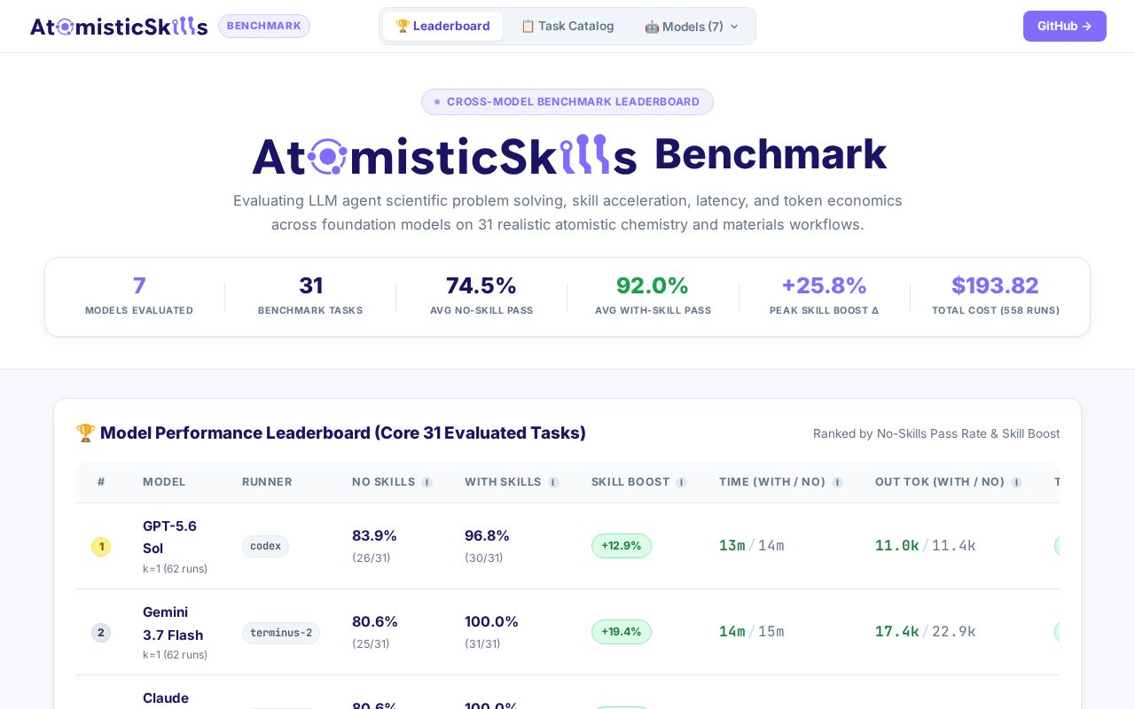The width and height of the screenshot is (1135, 709).
Task: Click the info icon next to SKILL BOOST
Action: tap(681, 482)
